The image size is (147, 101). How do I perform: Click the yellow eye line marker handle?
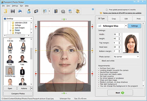pyautogui.click(x=36, y=50)
